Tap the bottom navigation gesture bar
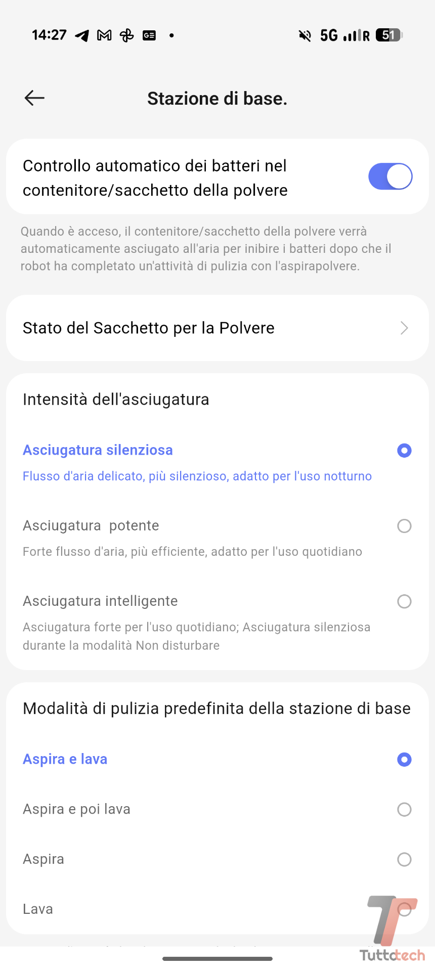The image size is (435, 971). [217, 958]
